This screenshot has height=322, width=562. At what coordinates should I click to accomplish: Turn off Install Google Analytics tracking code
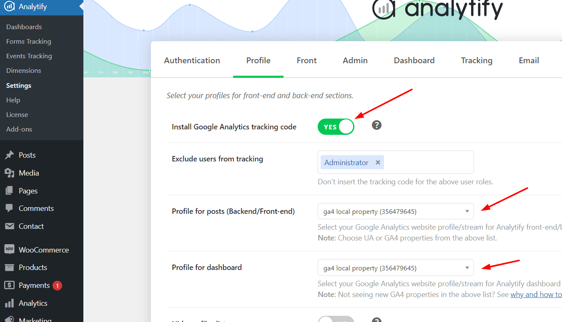tap(336, 127)
